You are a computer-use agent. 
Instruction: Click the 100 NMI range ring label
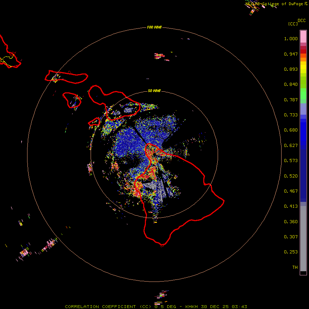coord(154,27)
